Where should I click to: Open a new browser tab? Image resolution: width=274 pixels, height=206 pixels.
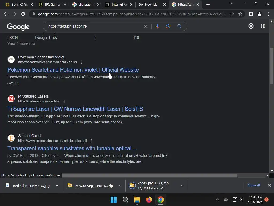click(x=208, y=5)
